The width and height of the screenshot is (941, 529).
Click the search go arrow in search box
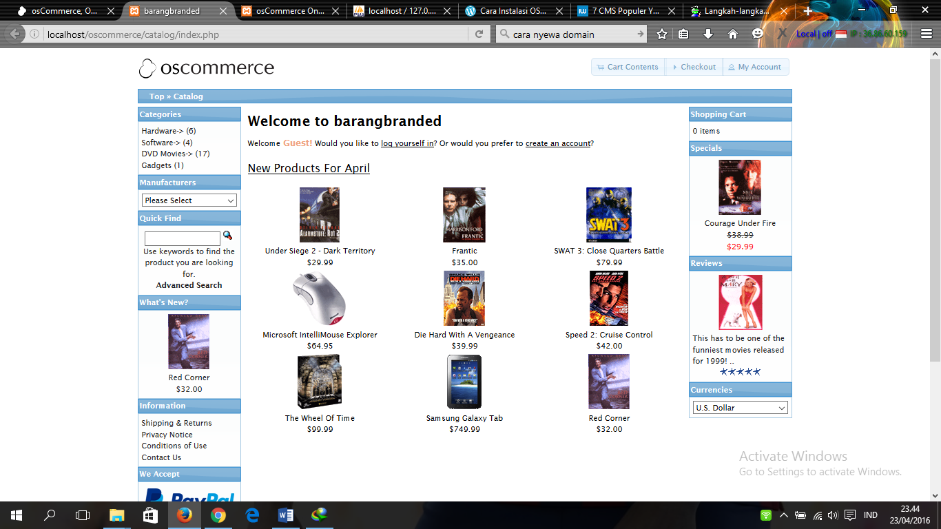point(641,34)
